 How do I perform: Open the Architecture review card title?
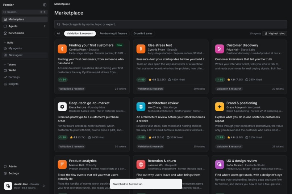(x=163, y=103)
